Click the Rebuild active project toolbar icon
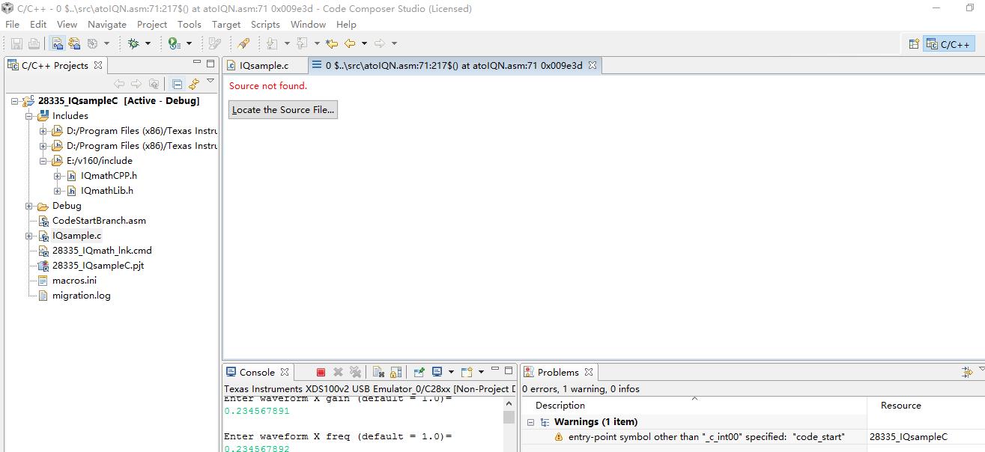 [x=74, y=43]
